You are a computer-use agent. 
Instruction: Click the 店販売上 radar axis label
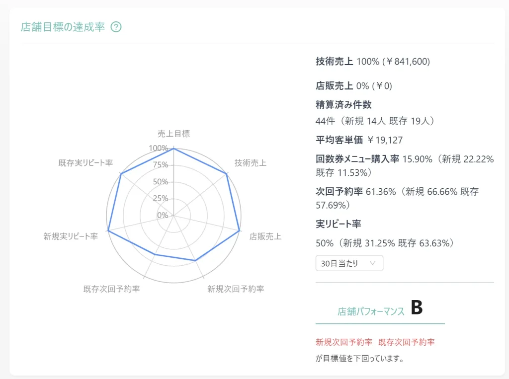click(265, 236)
